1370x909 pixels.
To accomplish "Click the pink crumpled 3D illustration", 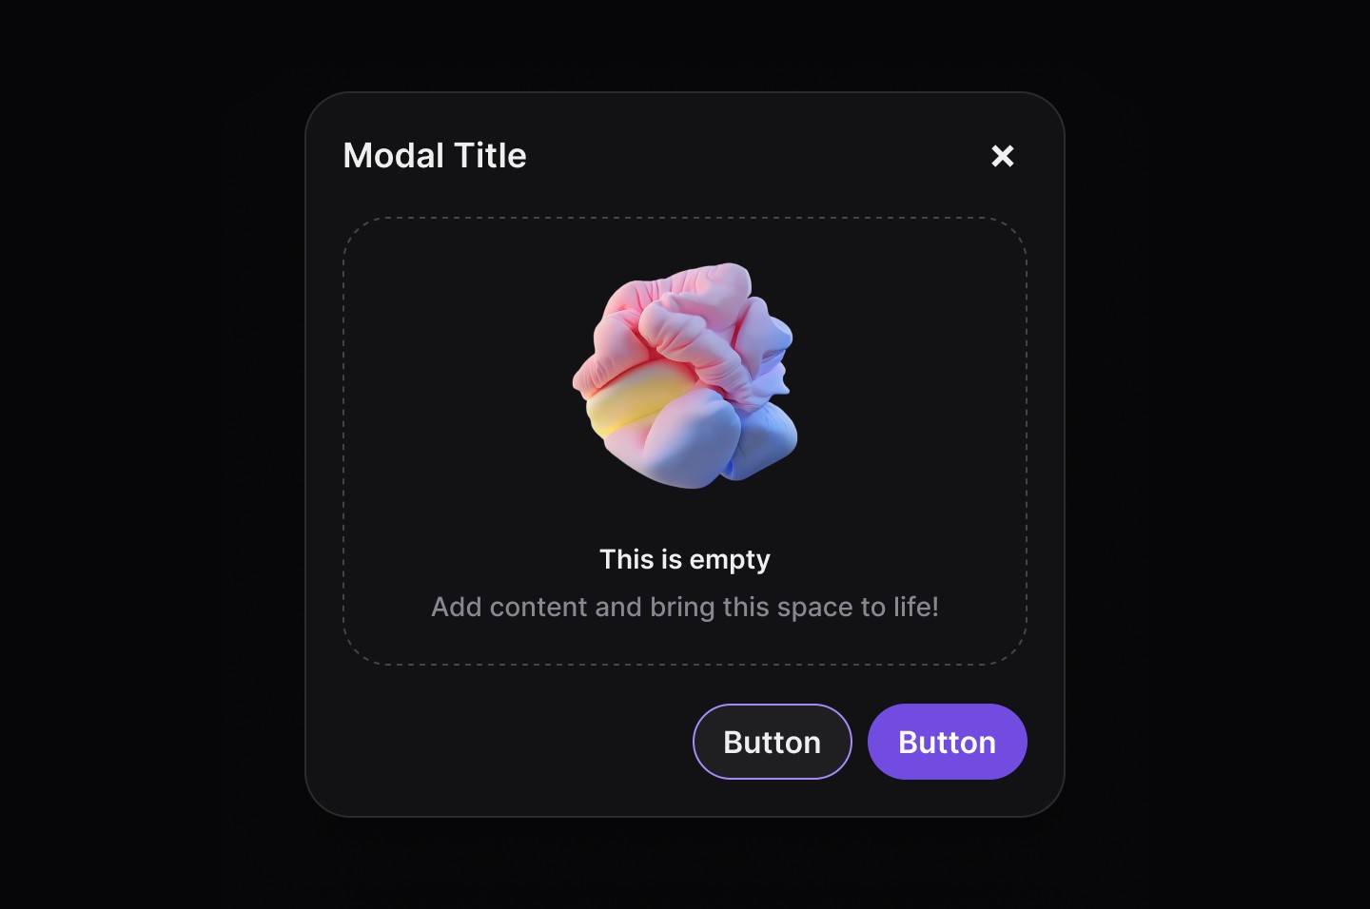I will [685, 376].
